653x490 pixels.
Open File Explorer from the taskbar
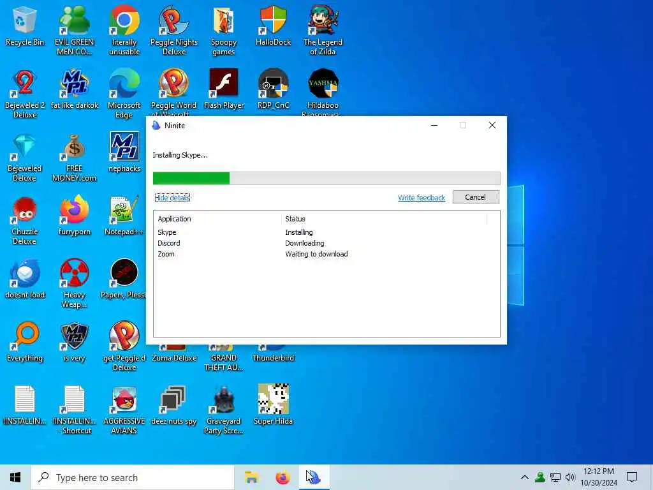pyautogui.click(x=251, y=477)
